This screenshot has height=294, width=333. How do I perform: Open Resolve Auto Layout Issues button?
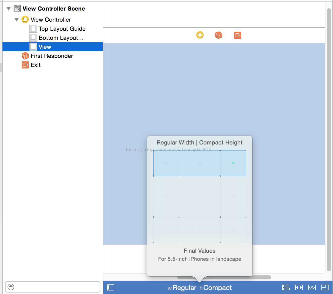(312, 287)
